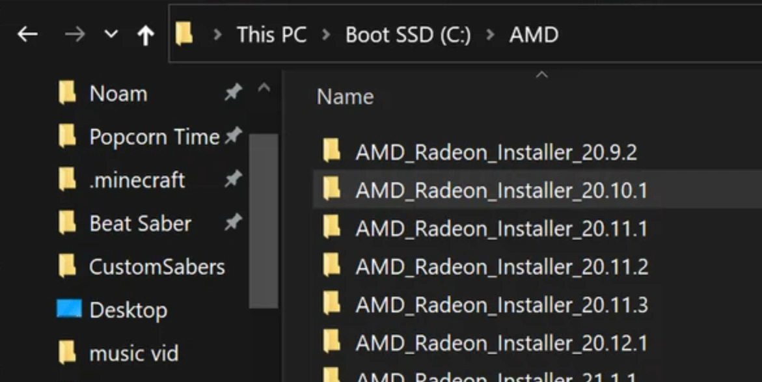Click the .minecraft folder icon
Viewport: 762px width, 382px height.
point(67,179)
